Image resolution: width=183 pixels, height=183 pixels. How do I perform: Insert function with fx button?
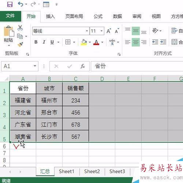tap(83, 66)
